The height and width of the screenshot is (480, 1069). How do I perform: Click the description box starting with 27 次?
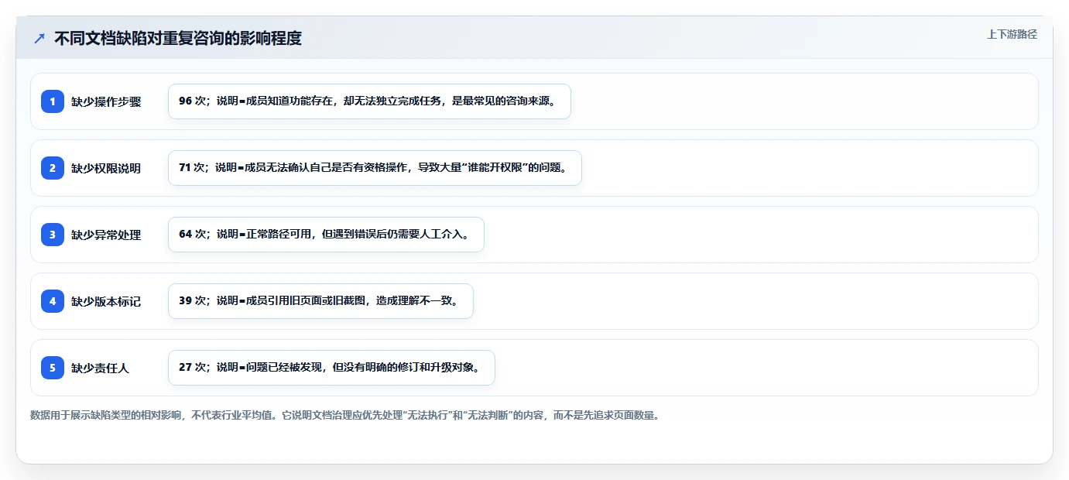tap(331, 368)
